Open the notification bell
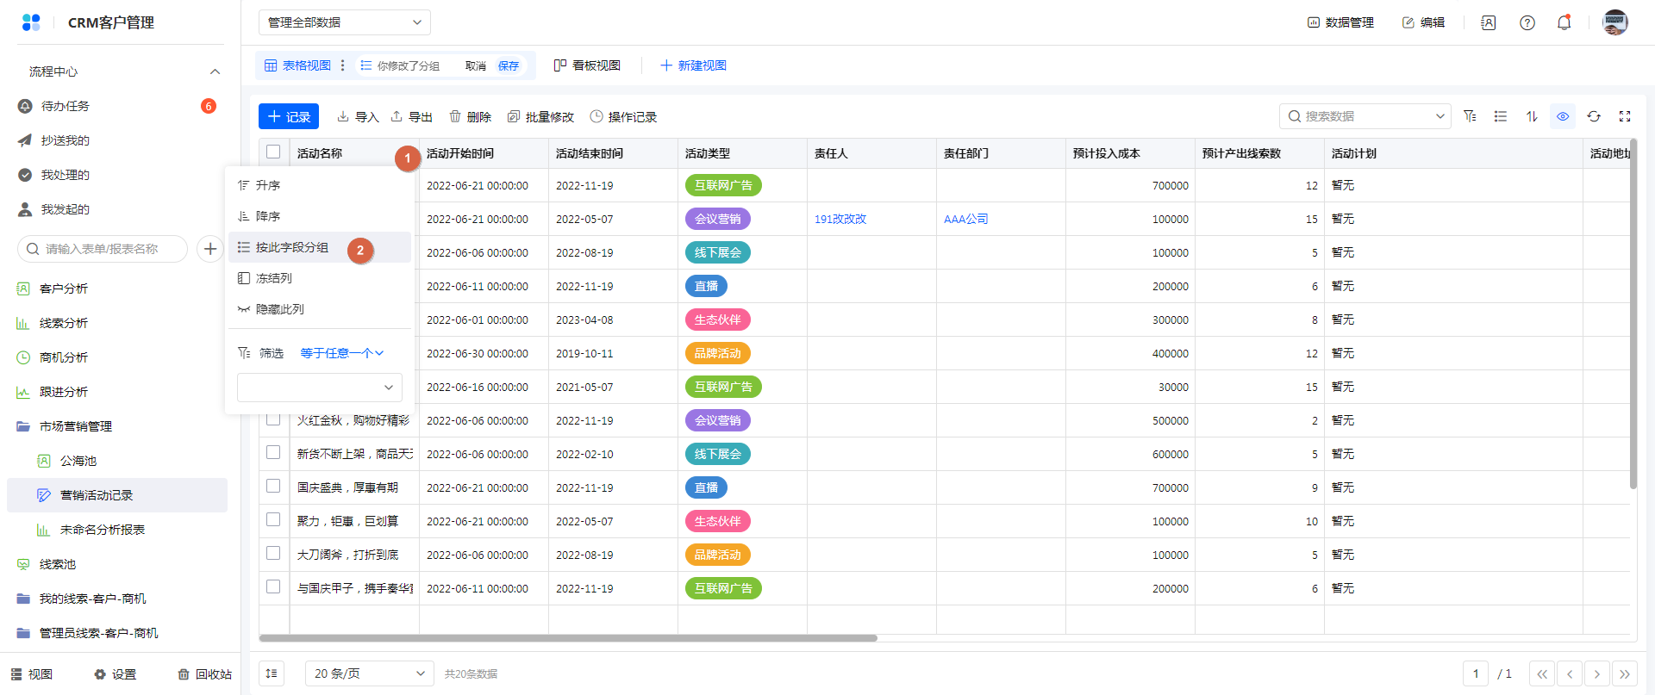The width and height of the screenshot is (1655, 695). (1564, 22)
